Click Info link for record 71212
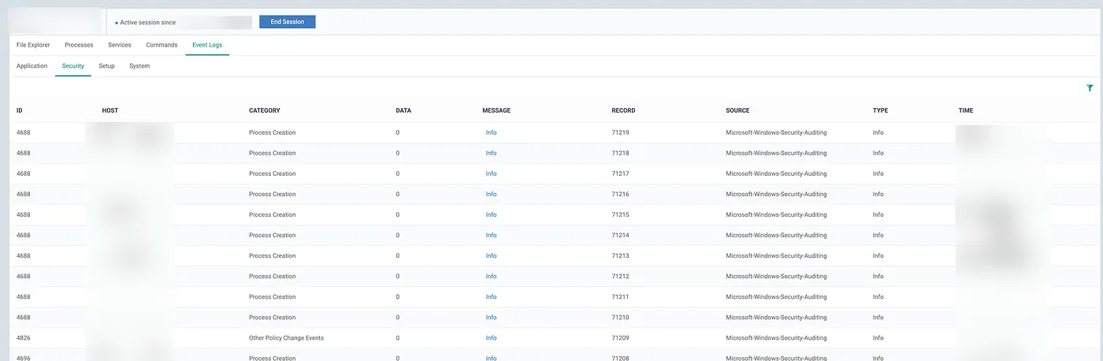This screenshot has height=361, width=1103. pyautogui.click(x=491, y=277)
